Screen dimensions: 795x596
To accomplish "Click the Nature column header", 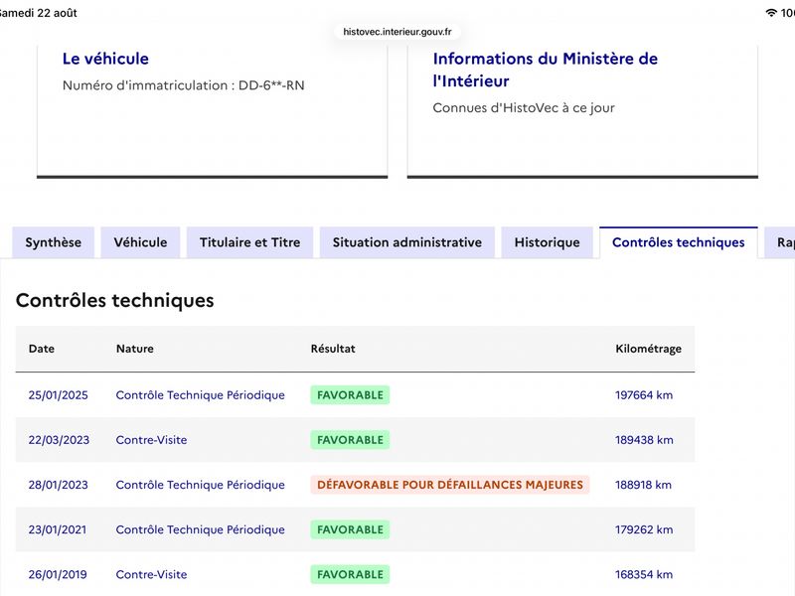I will (135, 349).
